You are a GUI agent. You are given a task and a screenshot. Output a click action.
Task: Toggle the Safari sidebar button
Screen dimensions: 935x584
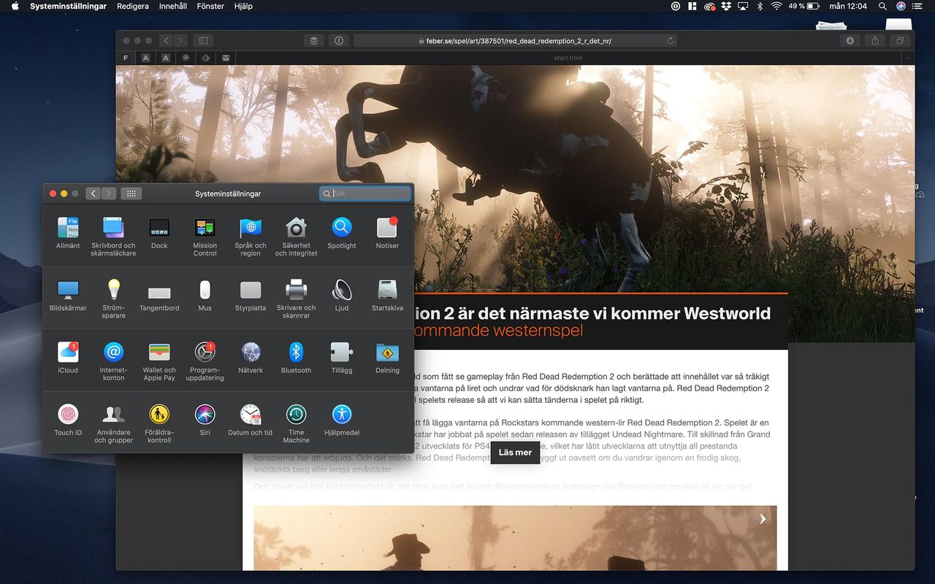point(203,41)
